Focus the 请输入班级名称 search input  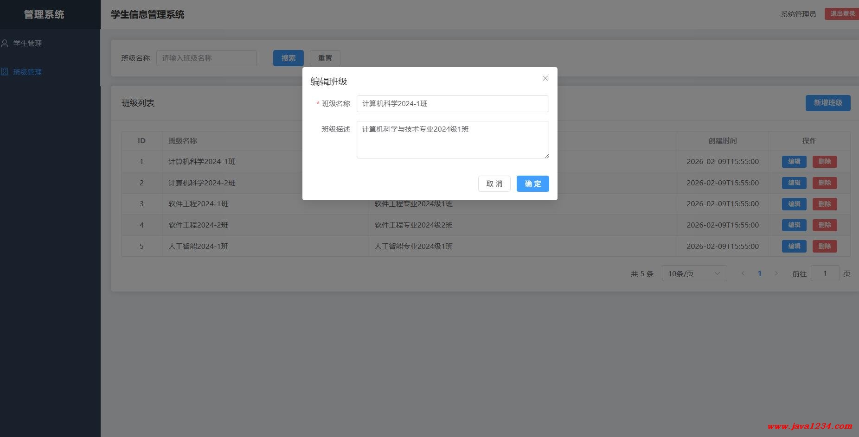point(206,58)
